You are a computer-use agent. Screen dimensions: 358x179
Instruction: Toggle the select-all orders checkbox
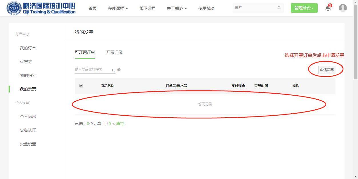click(x=81, y=86)
